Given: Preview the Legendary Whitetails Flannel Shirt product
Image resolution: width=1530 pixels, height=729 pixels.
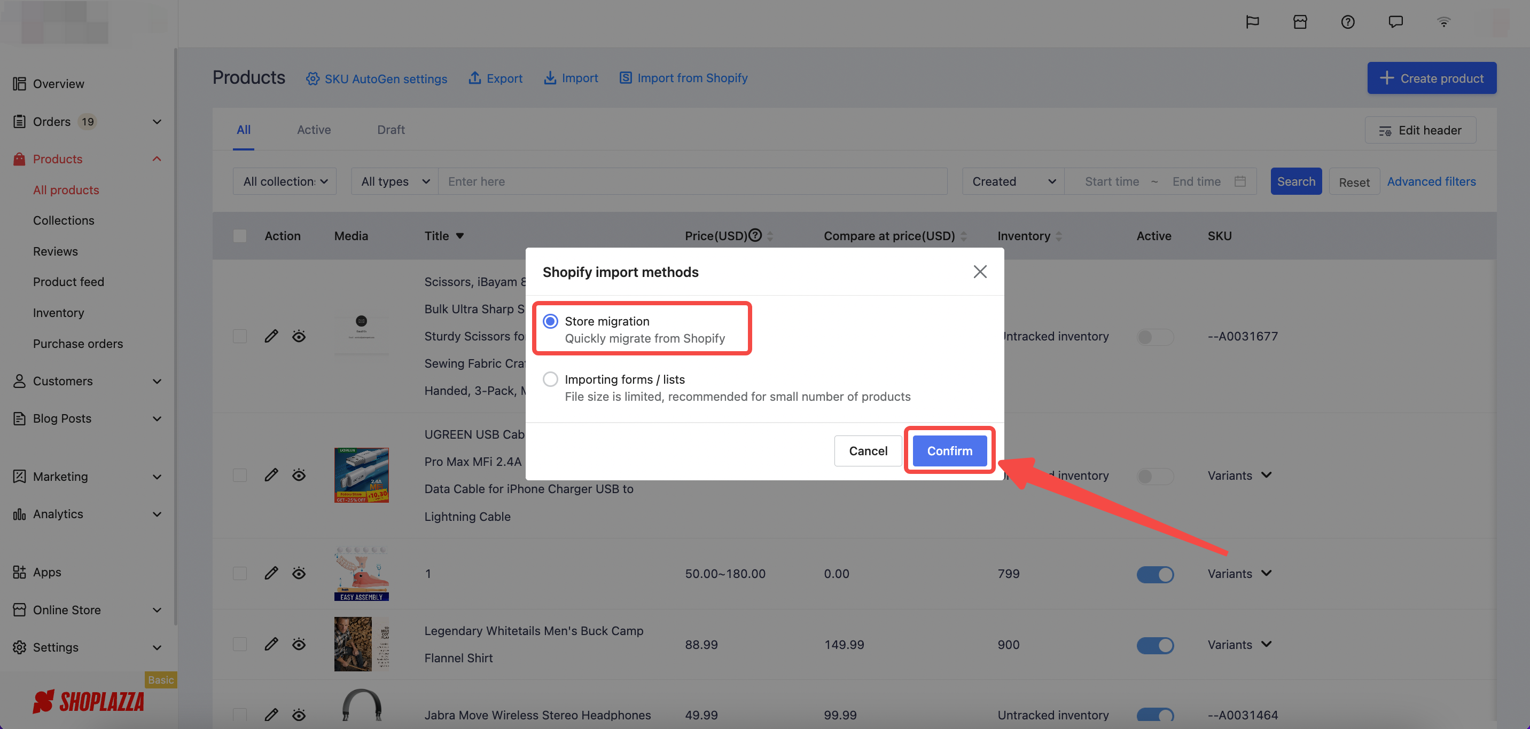Looking at the screenshot, I should point(299,644).
